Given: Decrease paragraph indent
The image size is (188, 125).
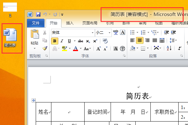Looking at the screenshot, I should click(166, 32).
